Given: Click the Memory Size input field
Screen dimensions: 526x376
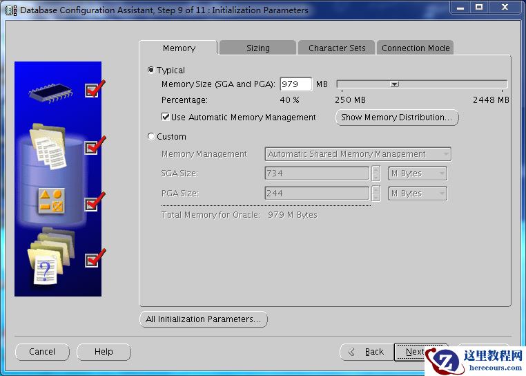Looking at the screenshot, I should pyautogui.click(x=296, y=84).
